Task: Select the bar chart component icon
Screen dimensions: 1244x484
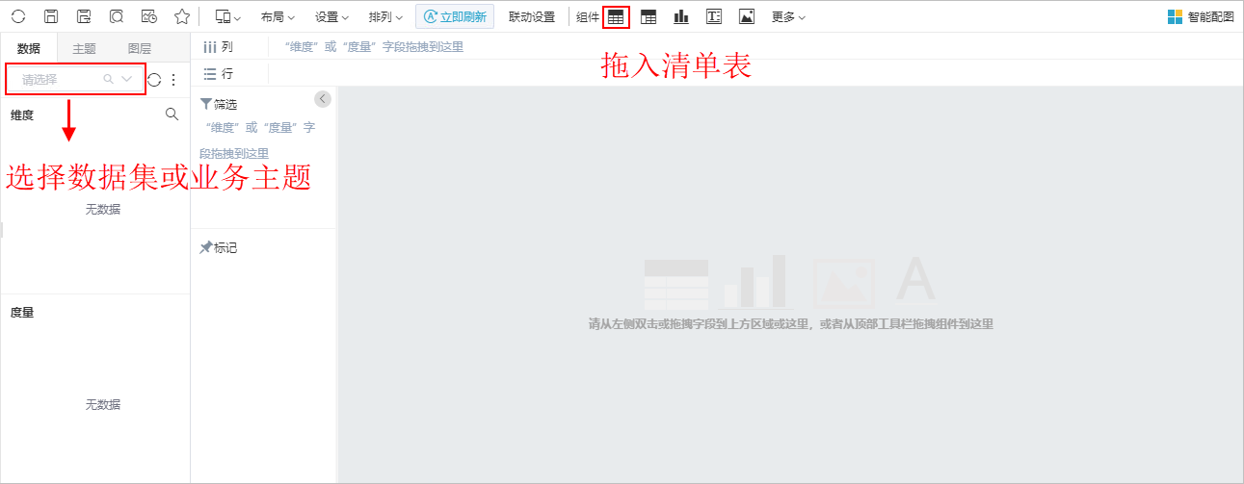Action: coord(681,16)
